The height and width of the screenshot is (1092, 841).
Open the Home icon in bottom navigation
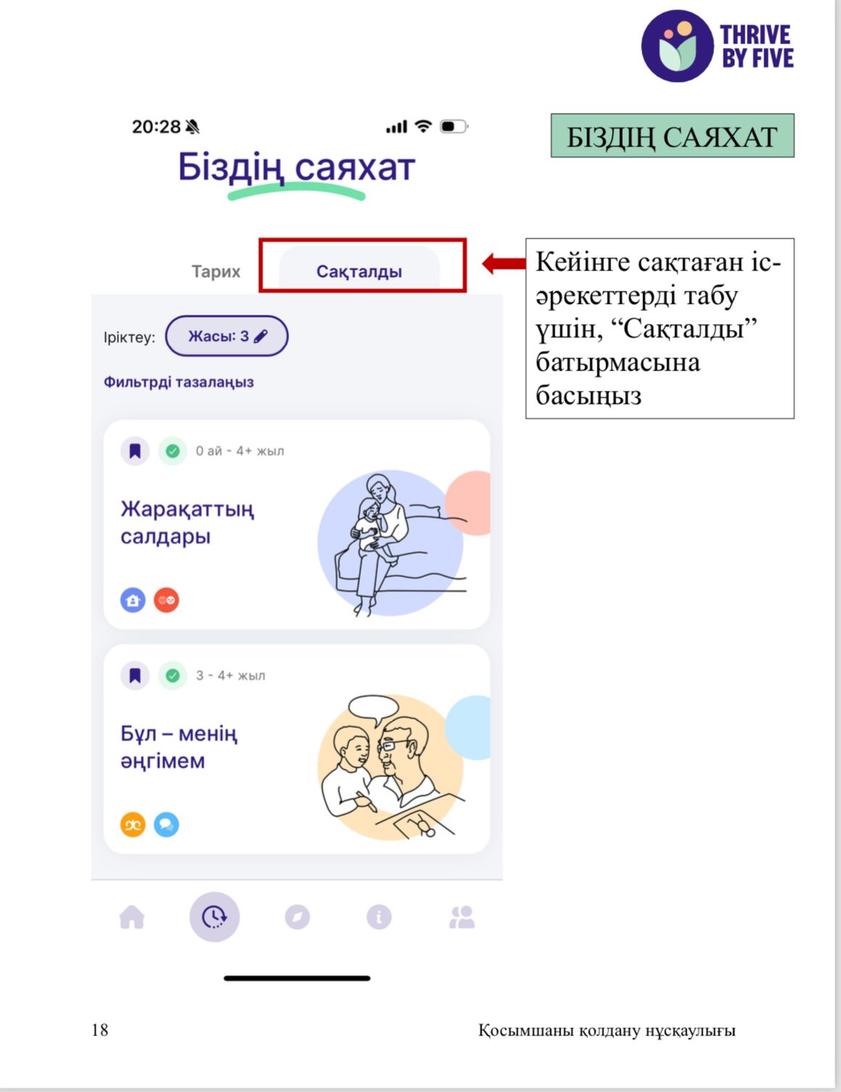pos(132,917)
